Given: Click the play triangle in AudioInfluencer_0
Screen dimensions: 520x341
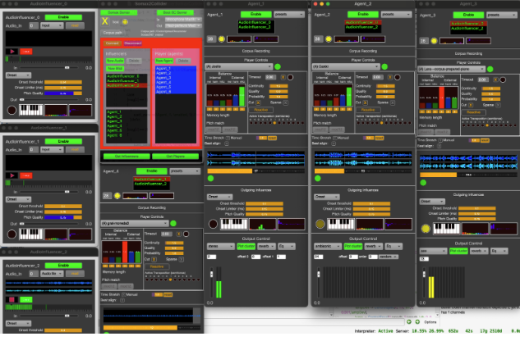Looking at the screenshot, I should click(x=13, y=51).
